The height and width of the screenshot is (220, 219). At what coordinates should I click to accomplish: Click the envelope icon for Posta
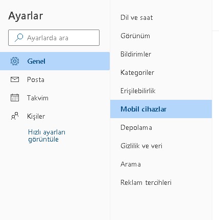click(x=15, y=79)
